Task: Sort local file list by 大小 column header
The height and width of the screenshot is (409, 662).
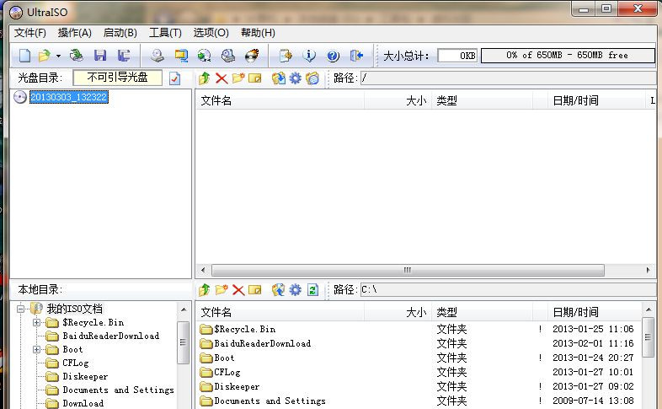Action: tap(398, 312)
